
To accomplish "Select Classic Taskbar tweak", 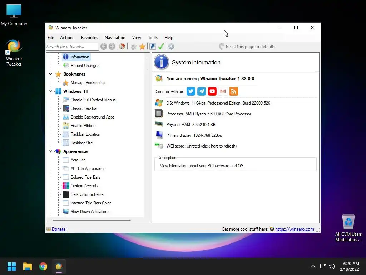I will (84, 108).
